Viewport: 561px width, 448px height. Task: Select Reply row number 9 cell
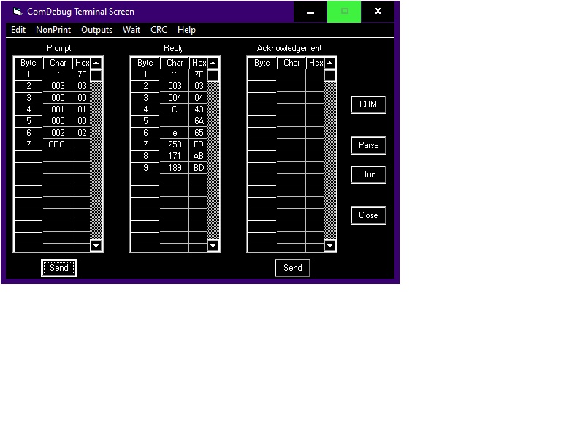pyautogui.click(x=145, y=168)
